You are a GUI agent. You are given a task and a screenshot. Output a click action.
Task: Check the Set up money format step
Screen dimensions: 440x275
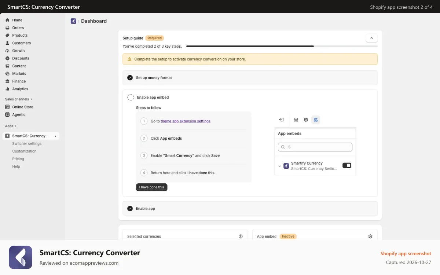point(130,78)
